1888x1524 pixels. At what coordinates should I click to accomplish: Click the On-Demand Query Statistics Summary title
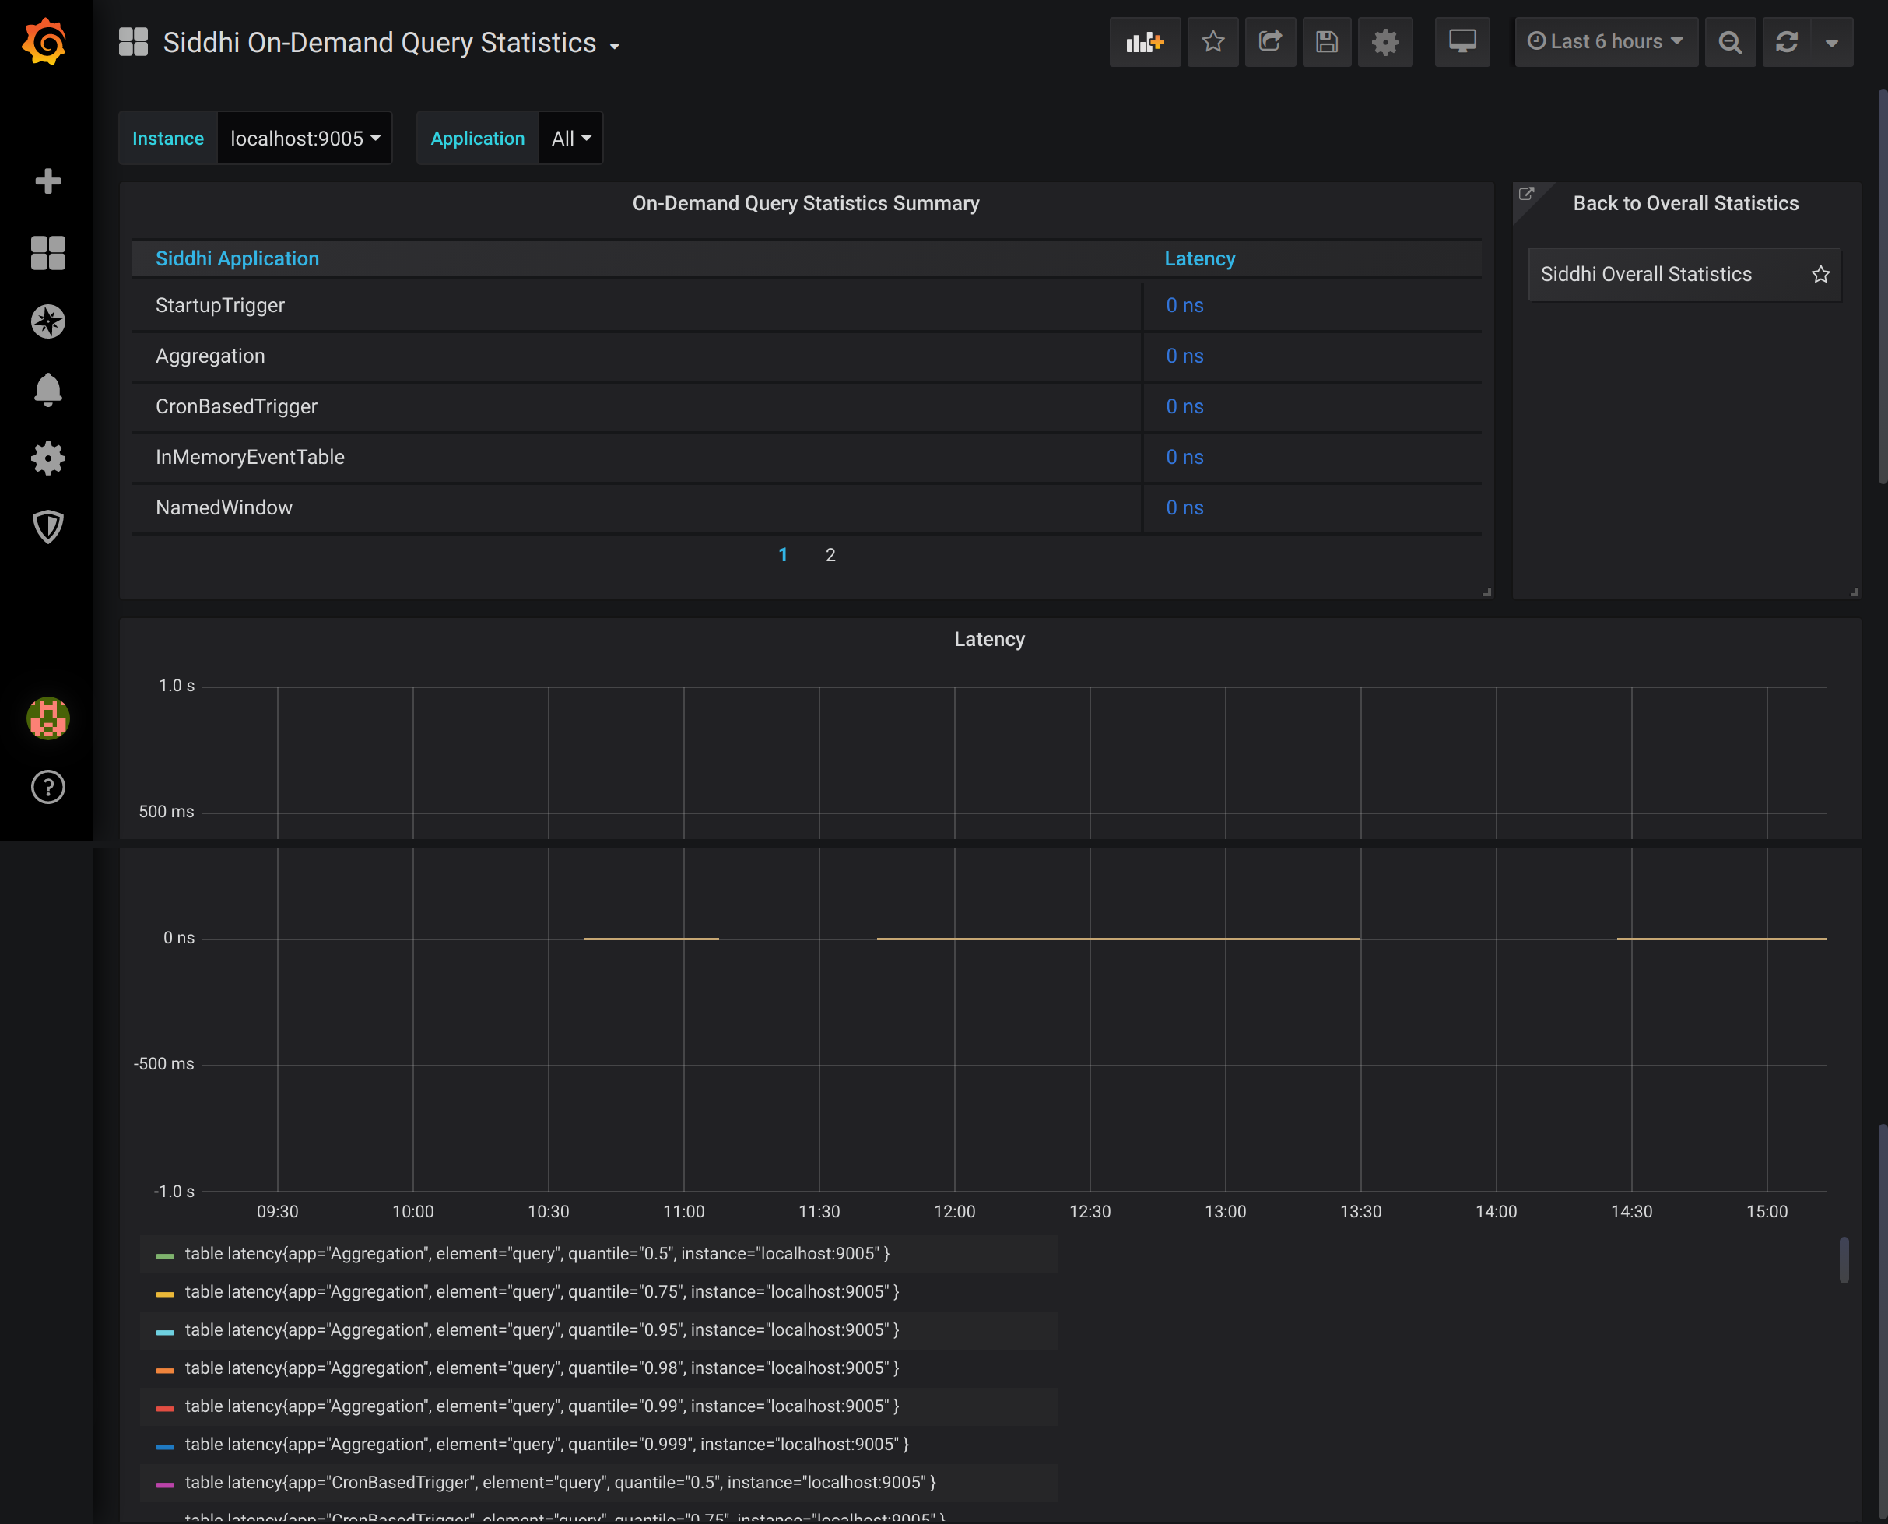(x=805, y=203)
